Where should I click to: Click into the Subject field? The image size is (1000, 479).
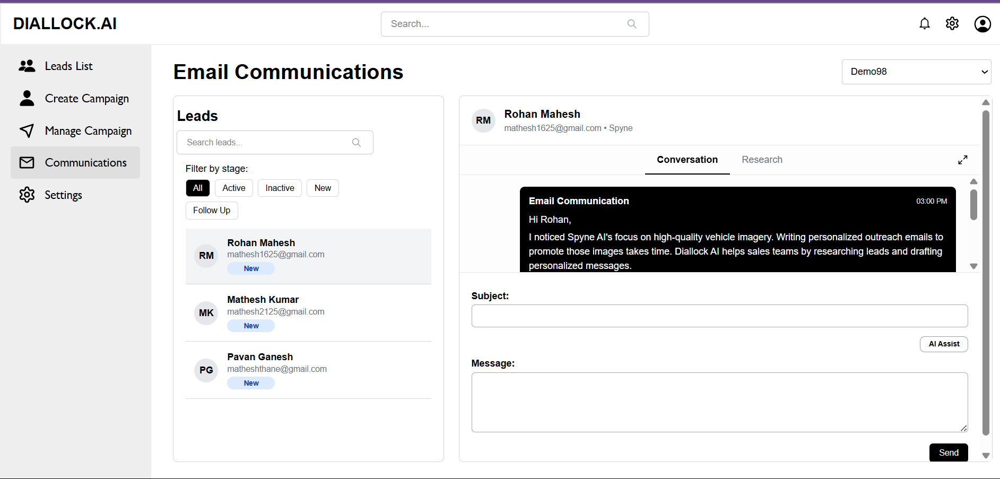coord(719,316)
